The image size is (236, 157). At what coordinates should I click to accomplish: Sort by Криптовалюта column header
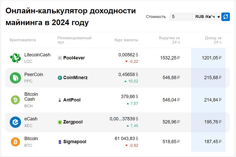(23, 40)
